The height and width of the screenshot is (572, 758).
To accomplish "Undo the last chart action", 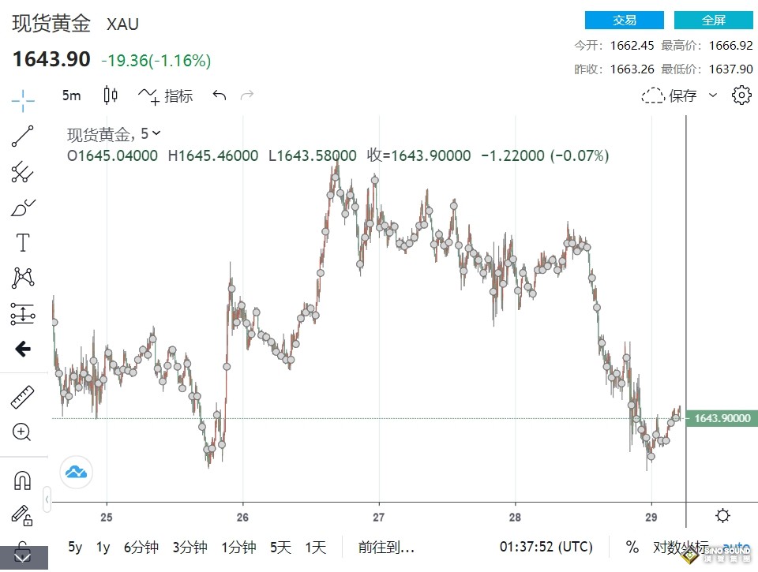I will (x=219, y=95).
